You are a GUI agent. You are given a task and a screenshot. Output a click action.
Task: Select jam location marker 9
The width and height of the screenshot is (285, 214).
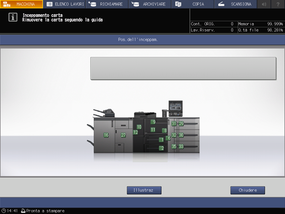tap(153, 122)
